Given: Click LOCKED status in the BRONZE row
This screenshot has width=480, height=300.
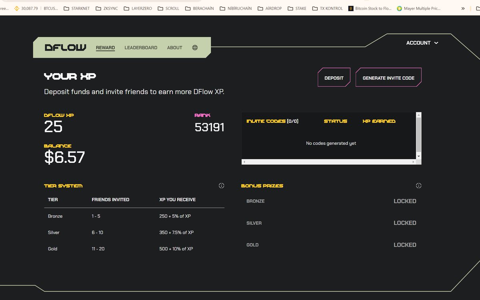Looking at the screenshot, I should pos(405,201).
